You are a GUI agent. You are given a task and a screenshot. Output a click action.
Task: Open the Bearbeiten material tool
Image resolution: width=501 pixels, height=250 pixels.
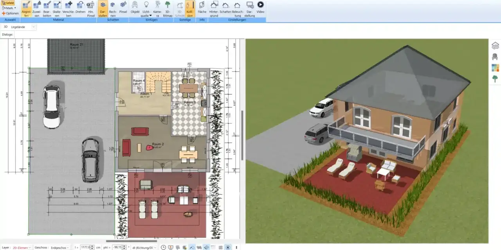(x=47, y=9)
